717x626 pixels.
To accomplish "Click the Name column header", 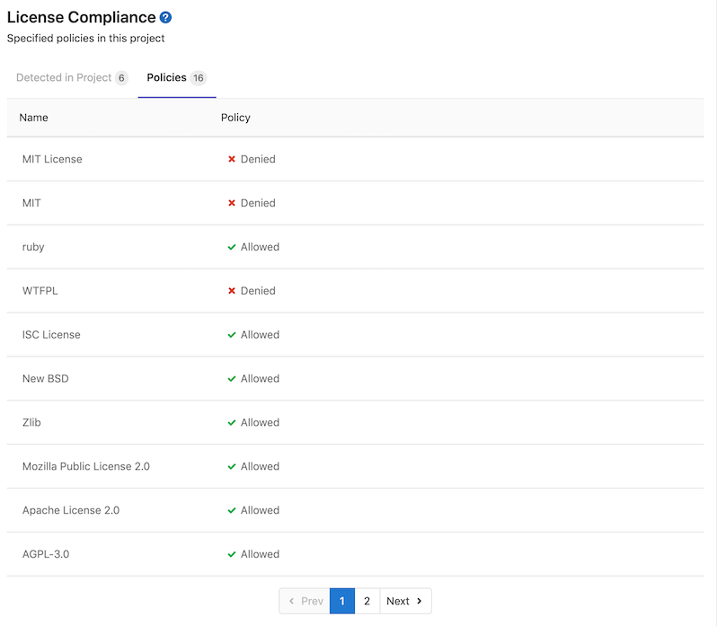I will (34, 118).
